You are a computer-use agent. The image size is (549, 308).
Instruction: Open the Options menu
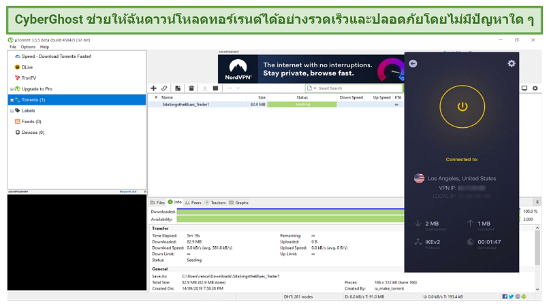[x=28, y=47]
